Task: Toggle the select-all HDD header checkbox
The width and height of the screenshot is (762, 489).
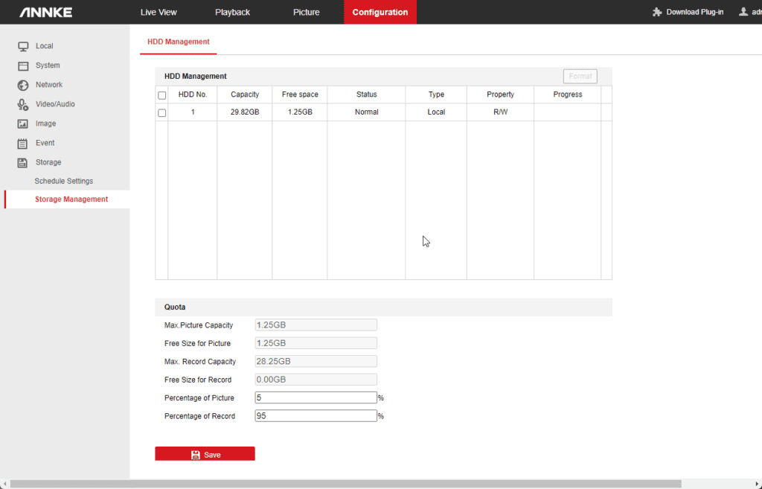Action: [x=161, y=95]
